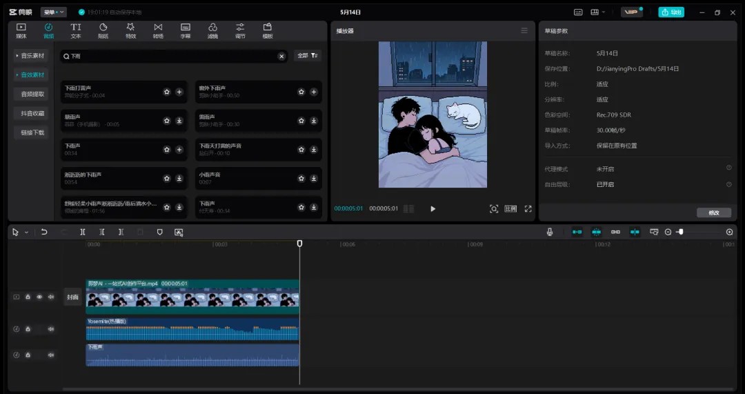Open the 比例 ratio button

coord(510,208)
